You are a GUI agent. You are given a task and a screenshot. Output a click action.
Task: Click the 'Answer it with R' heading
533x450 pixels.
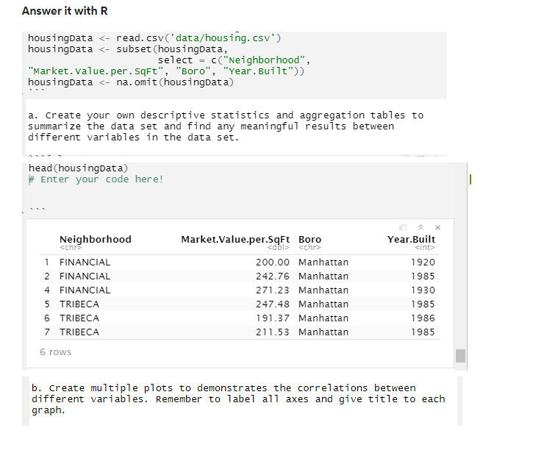(65, 11)
